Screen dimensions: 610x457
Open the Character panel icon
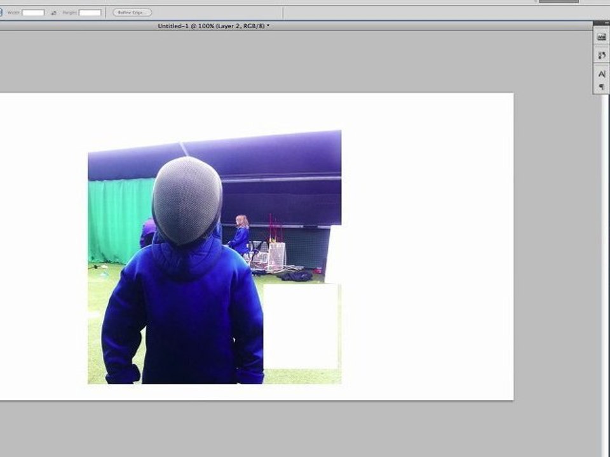coord(602,74)
